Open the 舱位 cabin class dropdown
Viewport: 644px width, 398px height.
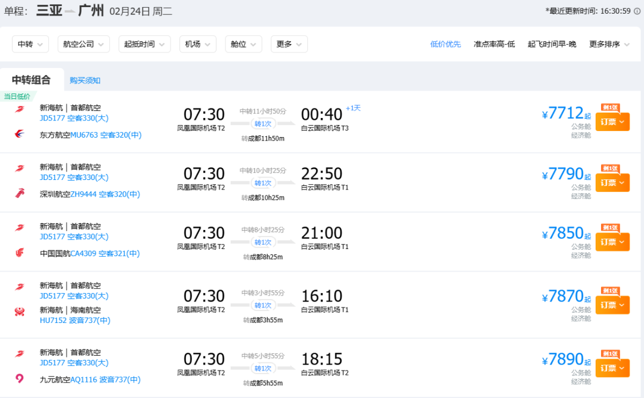(x=243, y=44)
